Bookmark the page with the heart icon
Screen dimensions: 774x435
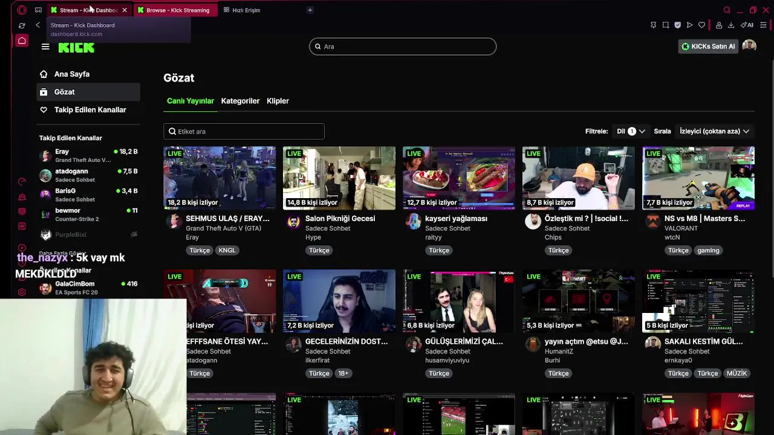[701, 25]
